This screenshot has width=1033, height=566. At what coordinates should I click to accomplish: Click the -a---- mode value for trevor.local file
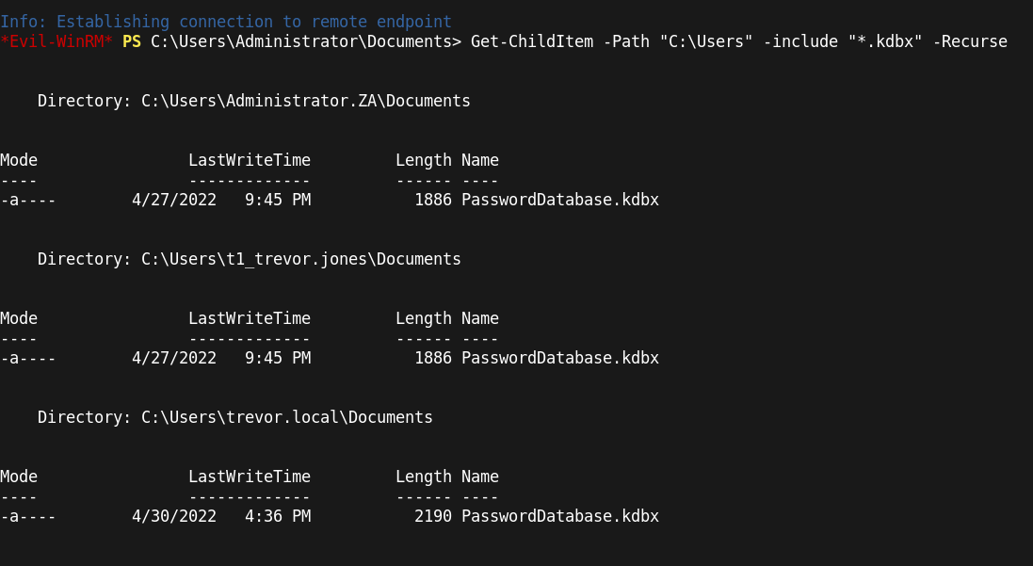28,516
